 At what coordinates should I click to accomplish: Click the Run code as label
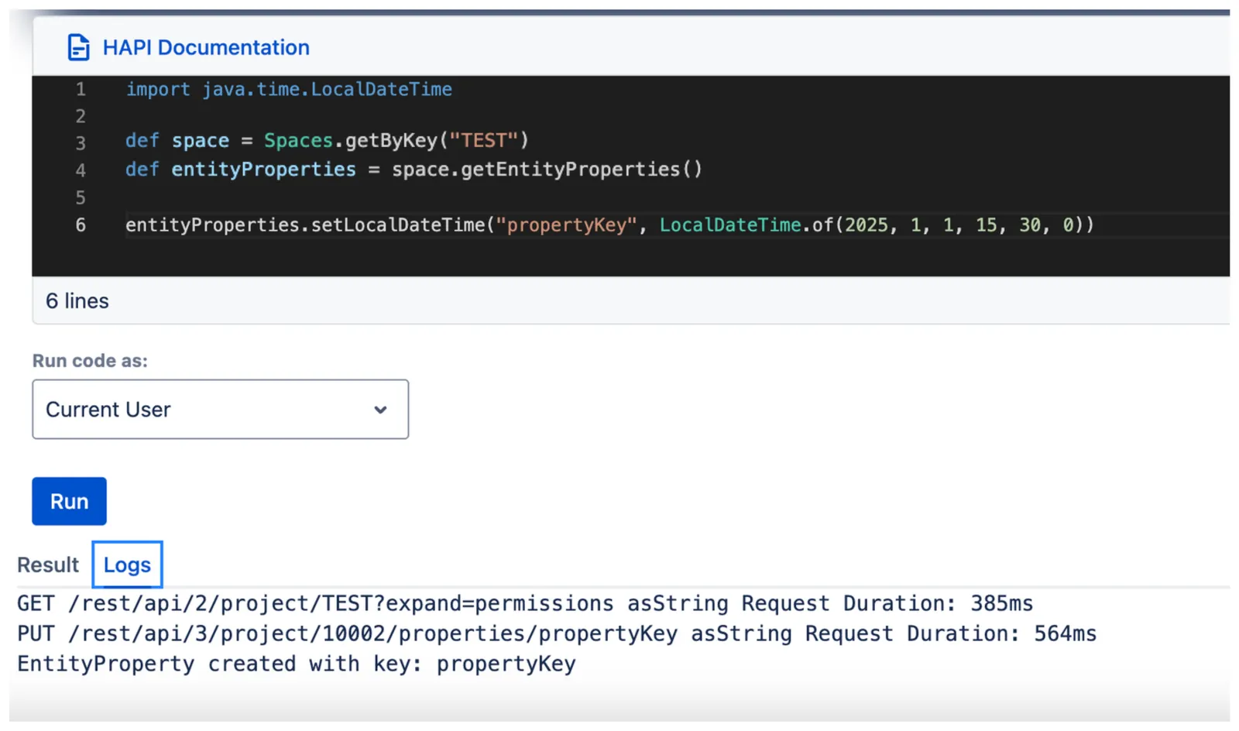[90, 361]
